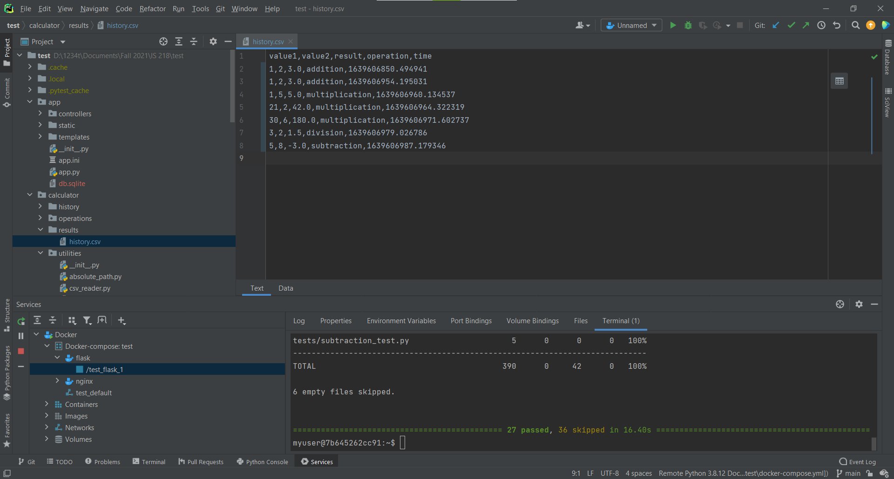Click the terminal prompt input area

coord(402,443)
